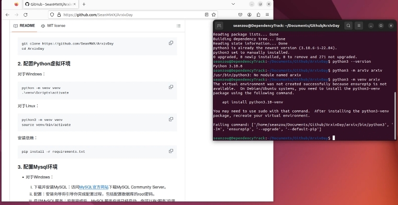The image size is (398, 205).
Task: Copy the git clone code block
Action: coord(171,43)
